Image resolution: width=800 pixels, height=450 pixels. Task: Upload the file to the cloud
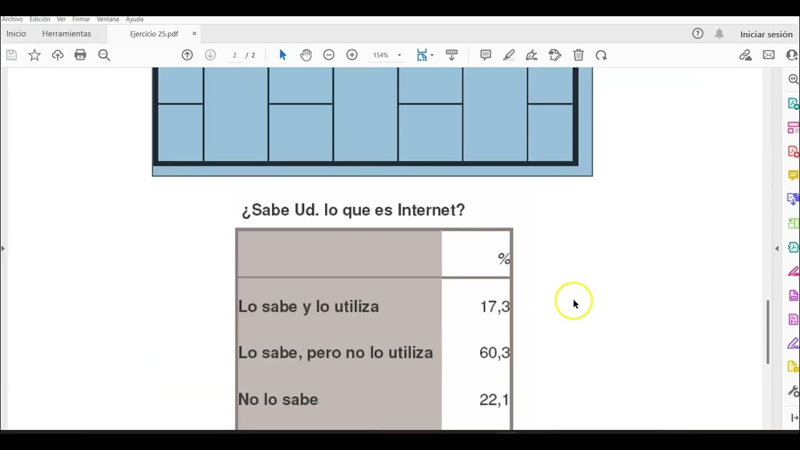pos(57,55)
